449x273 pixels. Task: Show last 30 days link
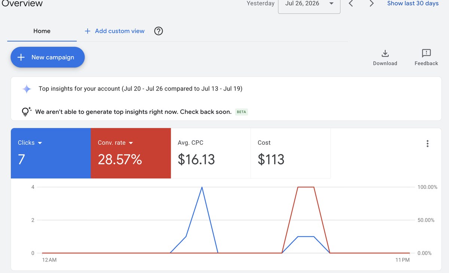coord(413,3)
